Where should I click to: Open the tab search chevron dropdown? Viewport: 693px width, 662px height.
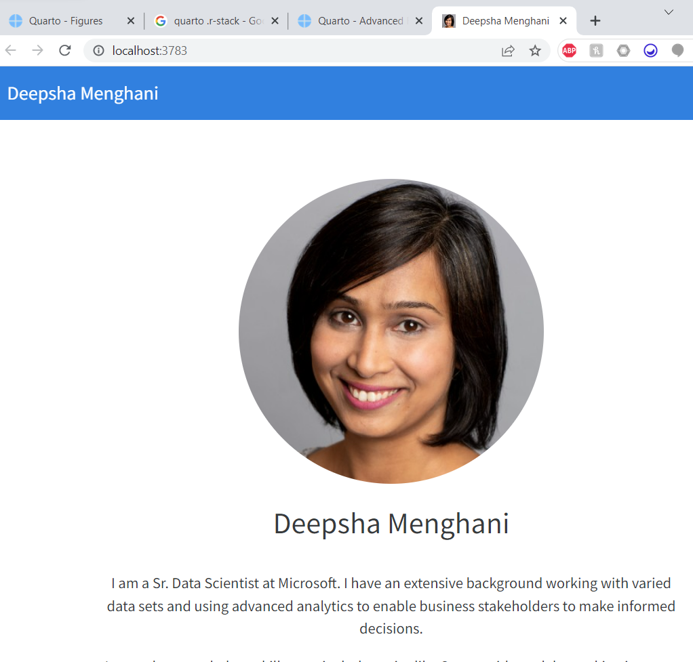click(669, 12)
